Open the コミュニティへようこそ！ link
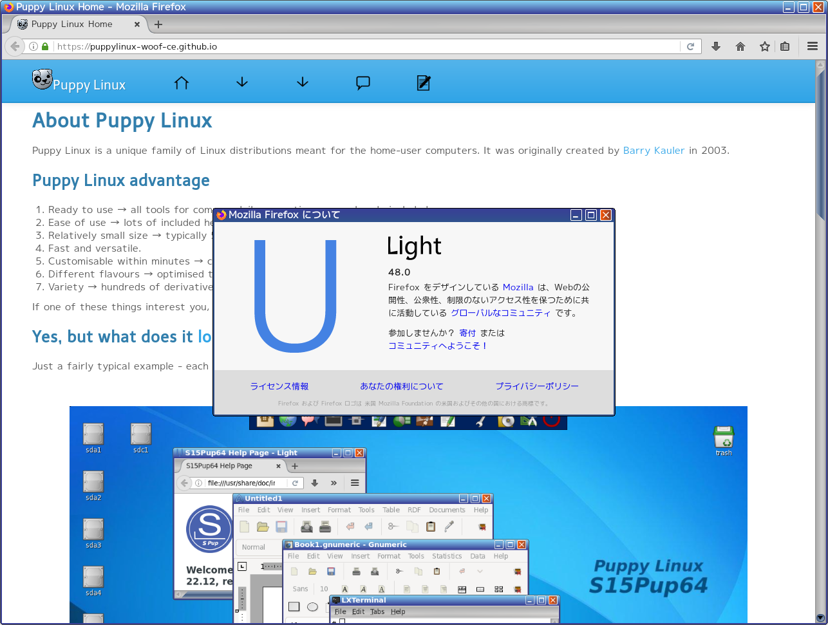Image resolution: width=828 pixels, height=625 pixels. (438, 346)
